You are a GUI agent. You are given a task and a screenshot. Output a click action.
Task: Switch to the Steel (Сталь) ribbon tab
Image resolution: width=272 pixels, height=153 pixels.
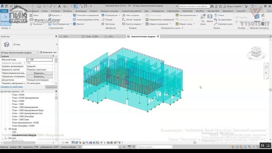[x=45, y=11]
